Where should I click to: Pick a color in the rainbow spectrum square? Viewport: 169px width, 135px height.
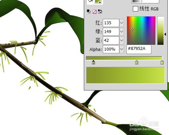[141, 30]
